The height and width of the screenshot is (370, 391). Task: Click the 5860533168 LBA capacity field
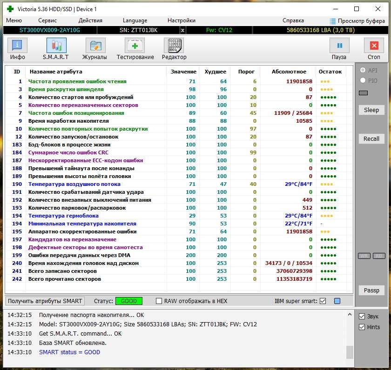[x=320, y=30]
